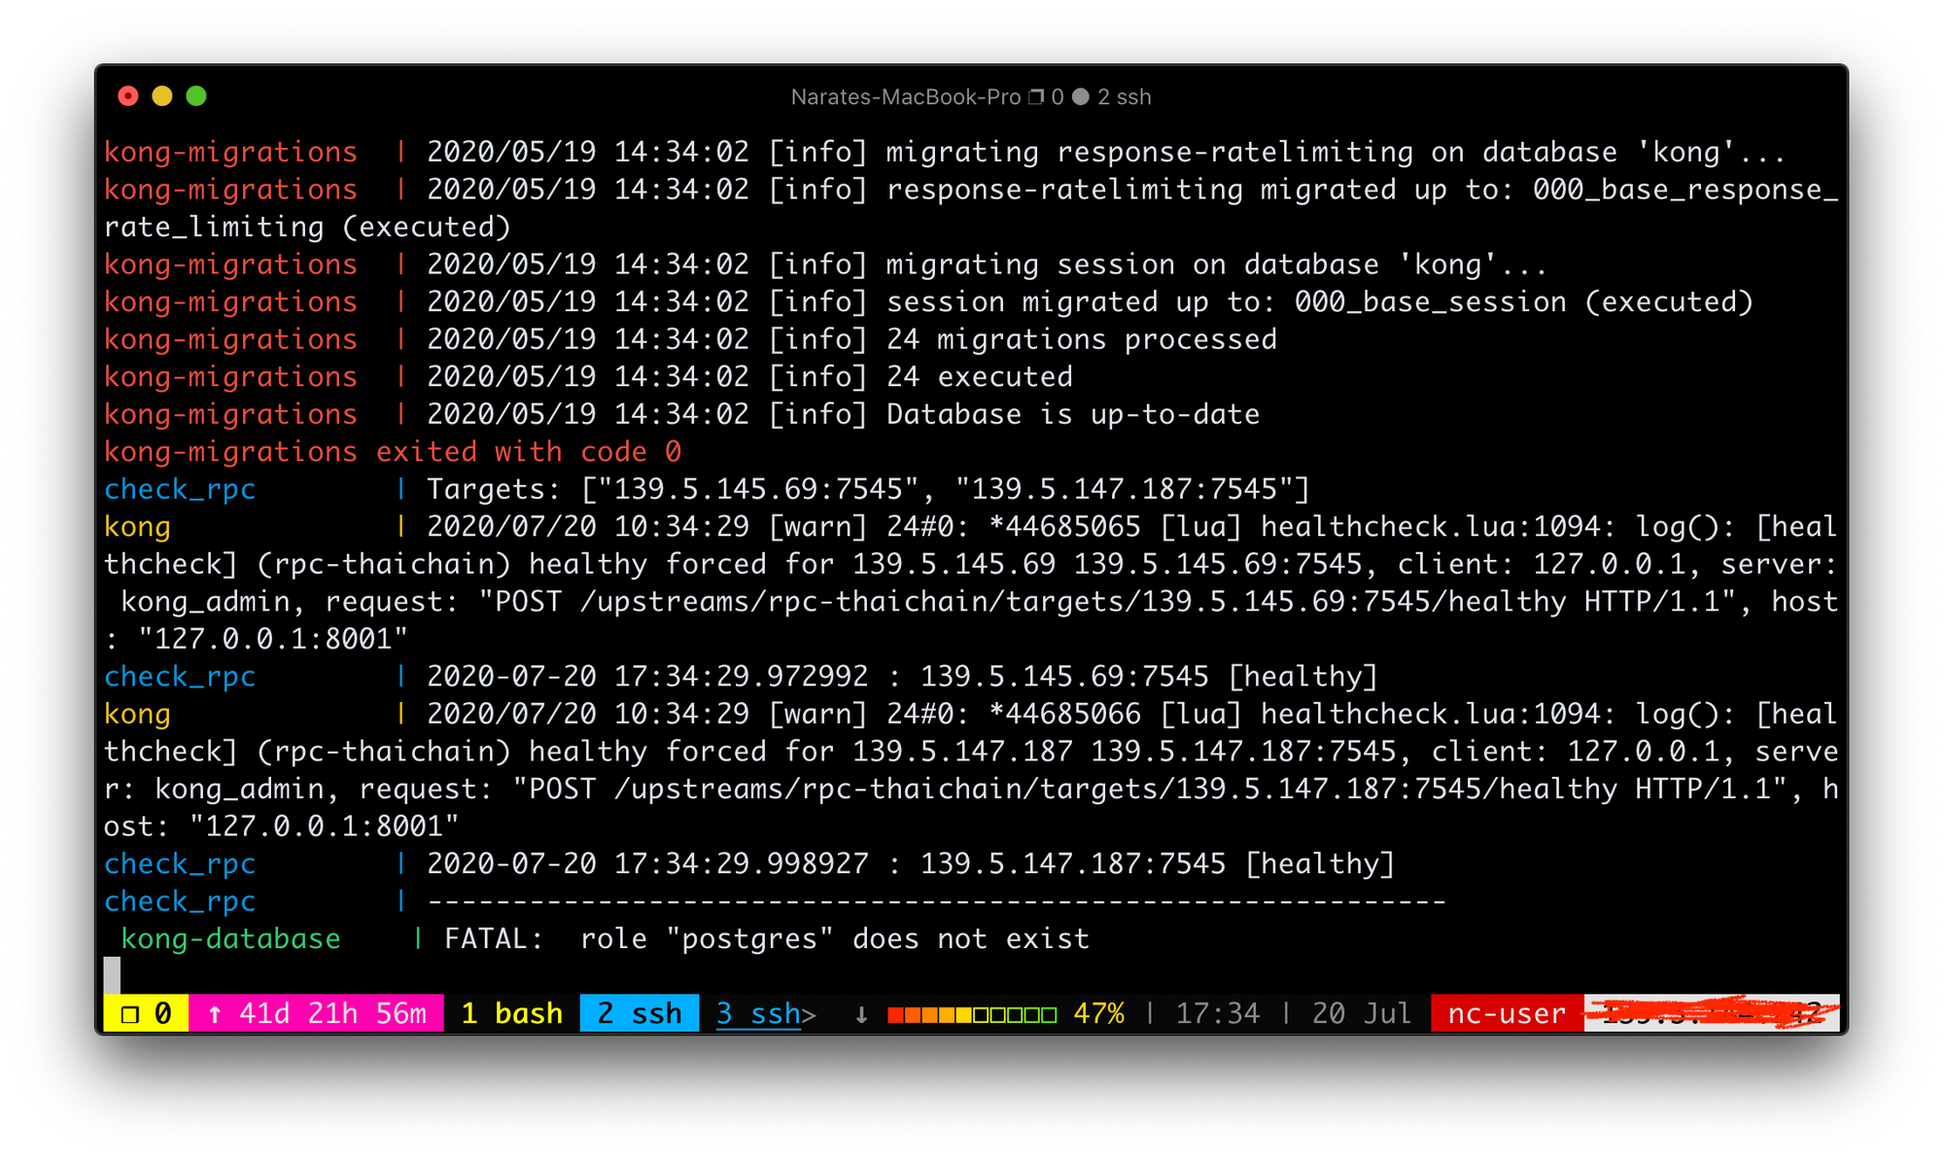Select the active 2 ssh window label
The height and width of the screenshot is (1161, 1944).
coord(639,1013)
